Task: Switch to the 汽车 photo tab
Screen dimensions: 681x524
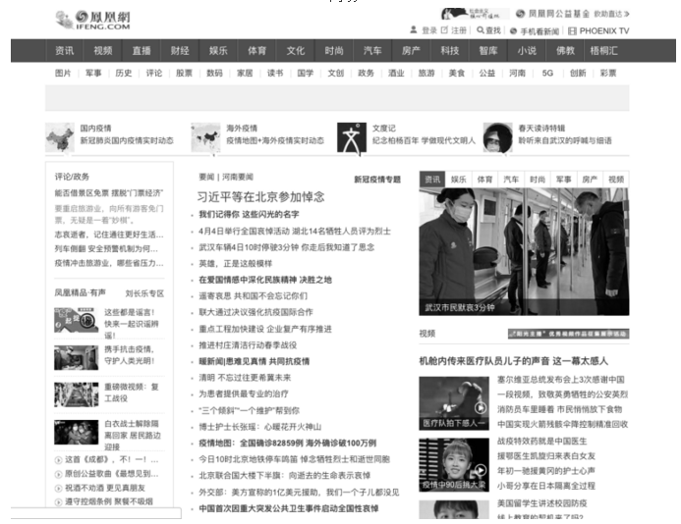Action: tap(511, 180)
